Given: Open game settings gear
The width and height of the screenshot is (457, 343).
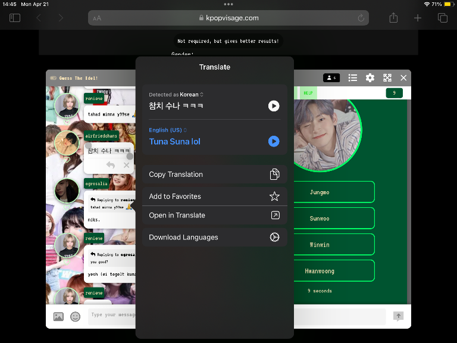Looking at the screenshot, I should [x=370, y=78].
